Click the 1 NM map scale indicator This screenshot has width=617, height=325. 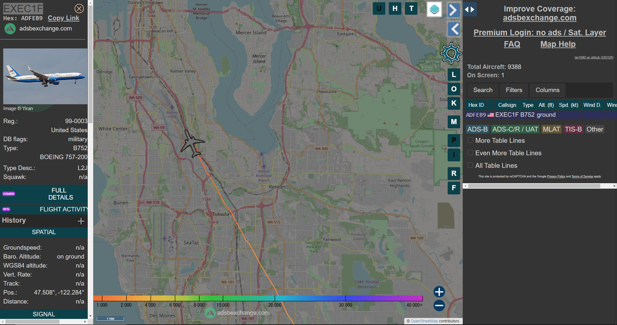pos(111,319)
